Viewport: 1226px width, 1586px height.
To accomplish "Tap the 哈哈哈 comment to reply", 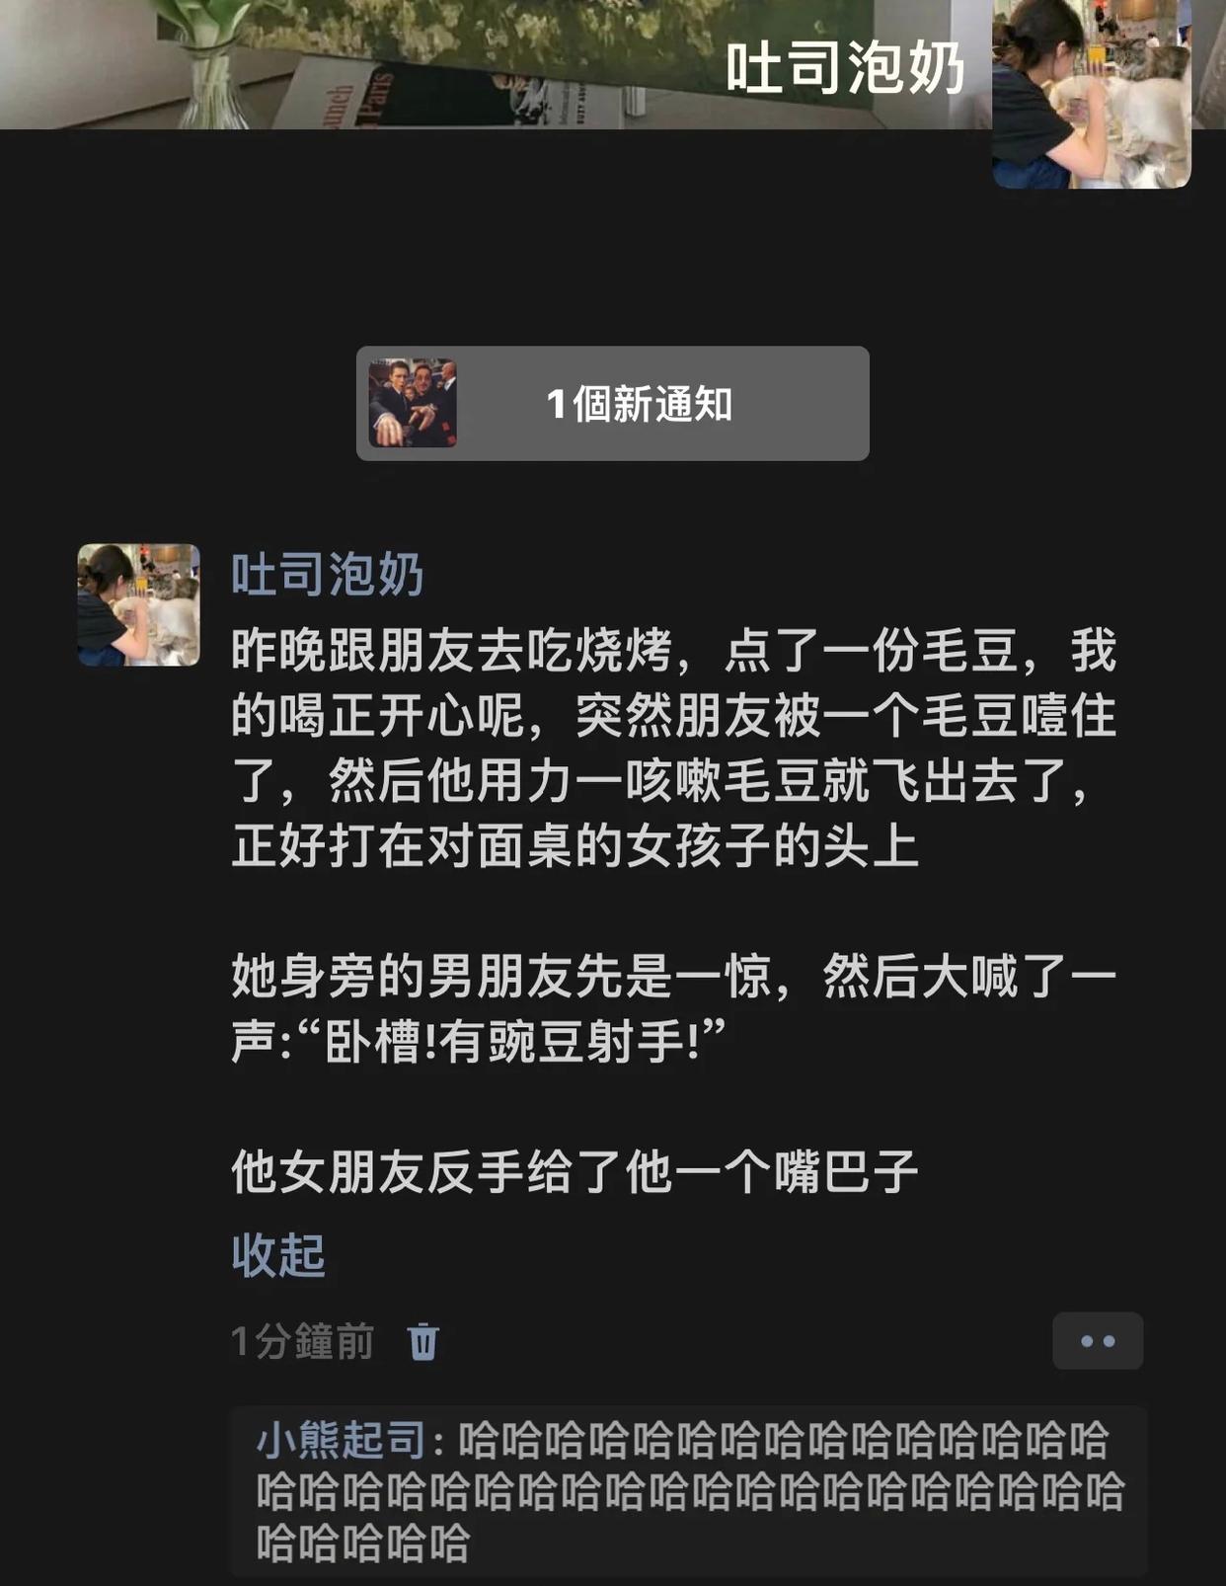I will click(689, 1491).
